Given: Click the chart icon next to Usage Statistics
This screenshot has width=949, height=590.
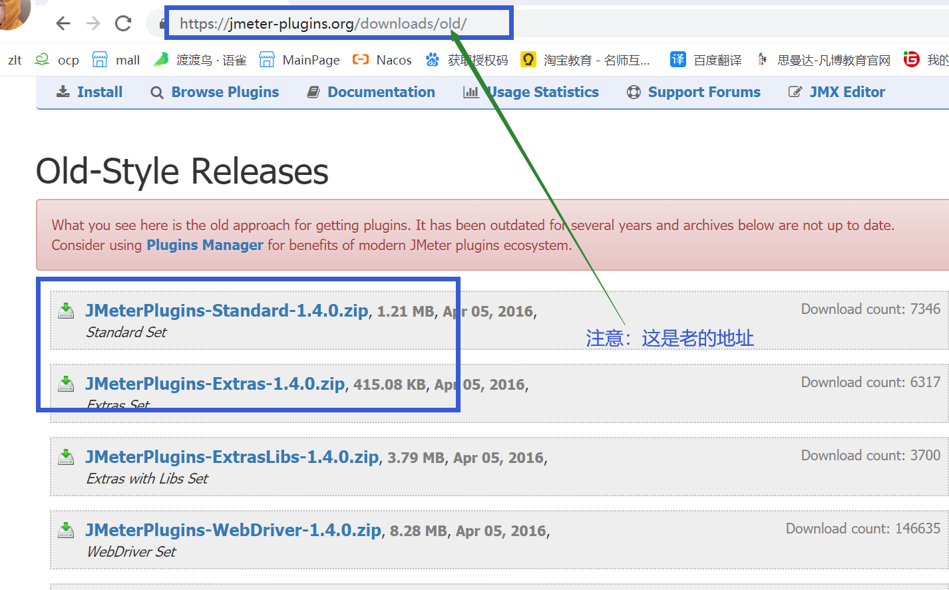Looking at the screenshot, I should tap(471, 92).
